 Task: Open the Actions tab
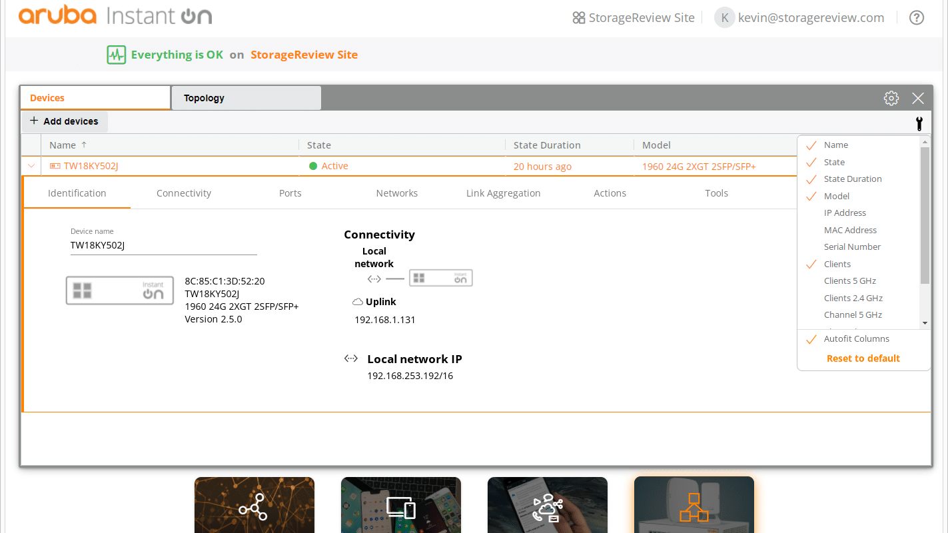coord(610,193)
